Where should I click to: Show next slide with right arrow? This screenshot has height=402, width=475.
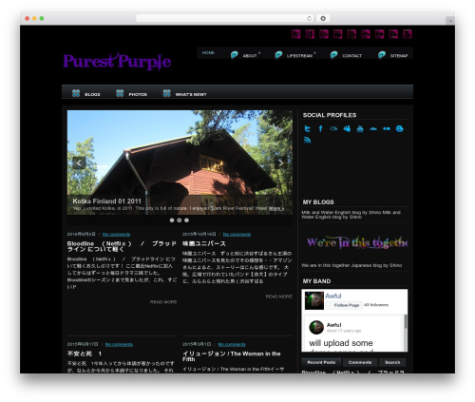point(280,163)
